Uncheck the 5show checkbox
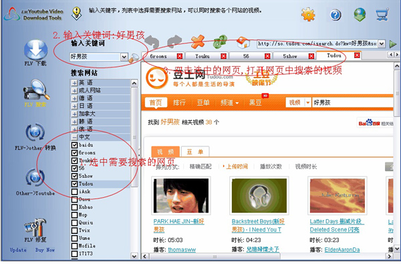 74,176
